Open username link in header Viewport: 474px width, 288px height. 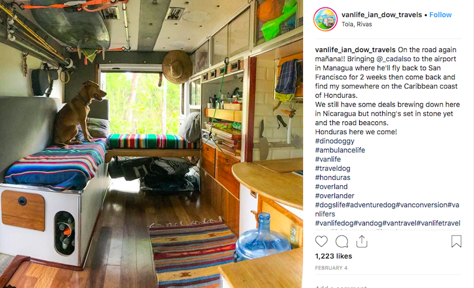point(381,15)
